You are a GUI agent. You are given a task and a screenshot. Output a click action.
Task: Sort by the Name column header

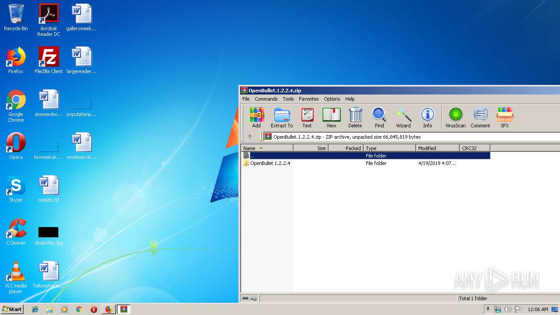pos(267,148)
